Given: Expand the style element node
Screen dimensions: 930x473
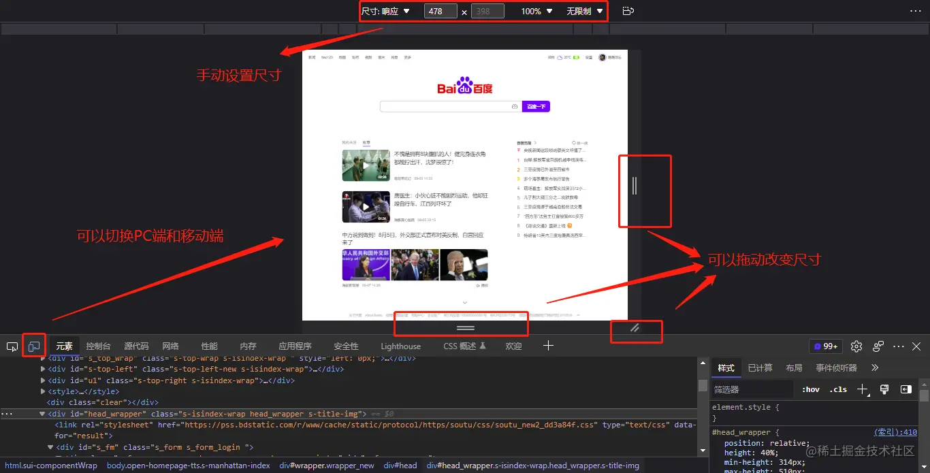Looking at the screenshot, I should point(44,391).
